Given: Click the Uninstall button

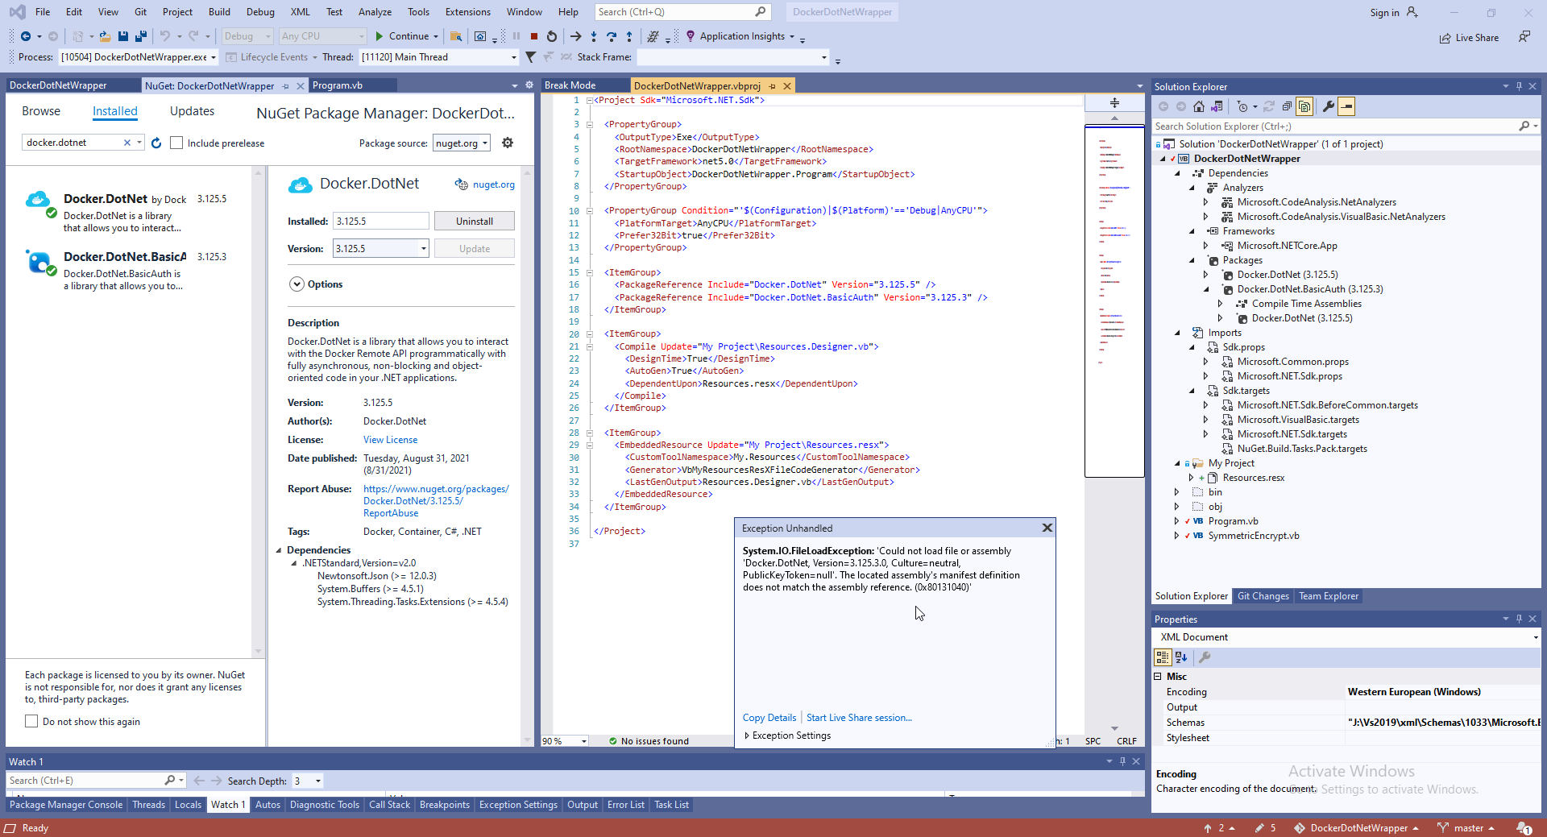Looking at the screenshot, I should click(x=474, y=222).
